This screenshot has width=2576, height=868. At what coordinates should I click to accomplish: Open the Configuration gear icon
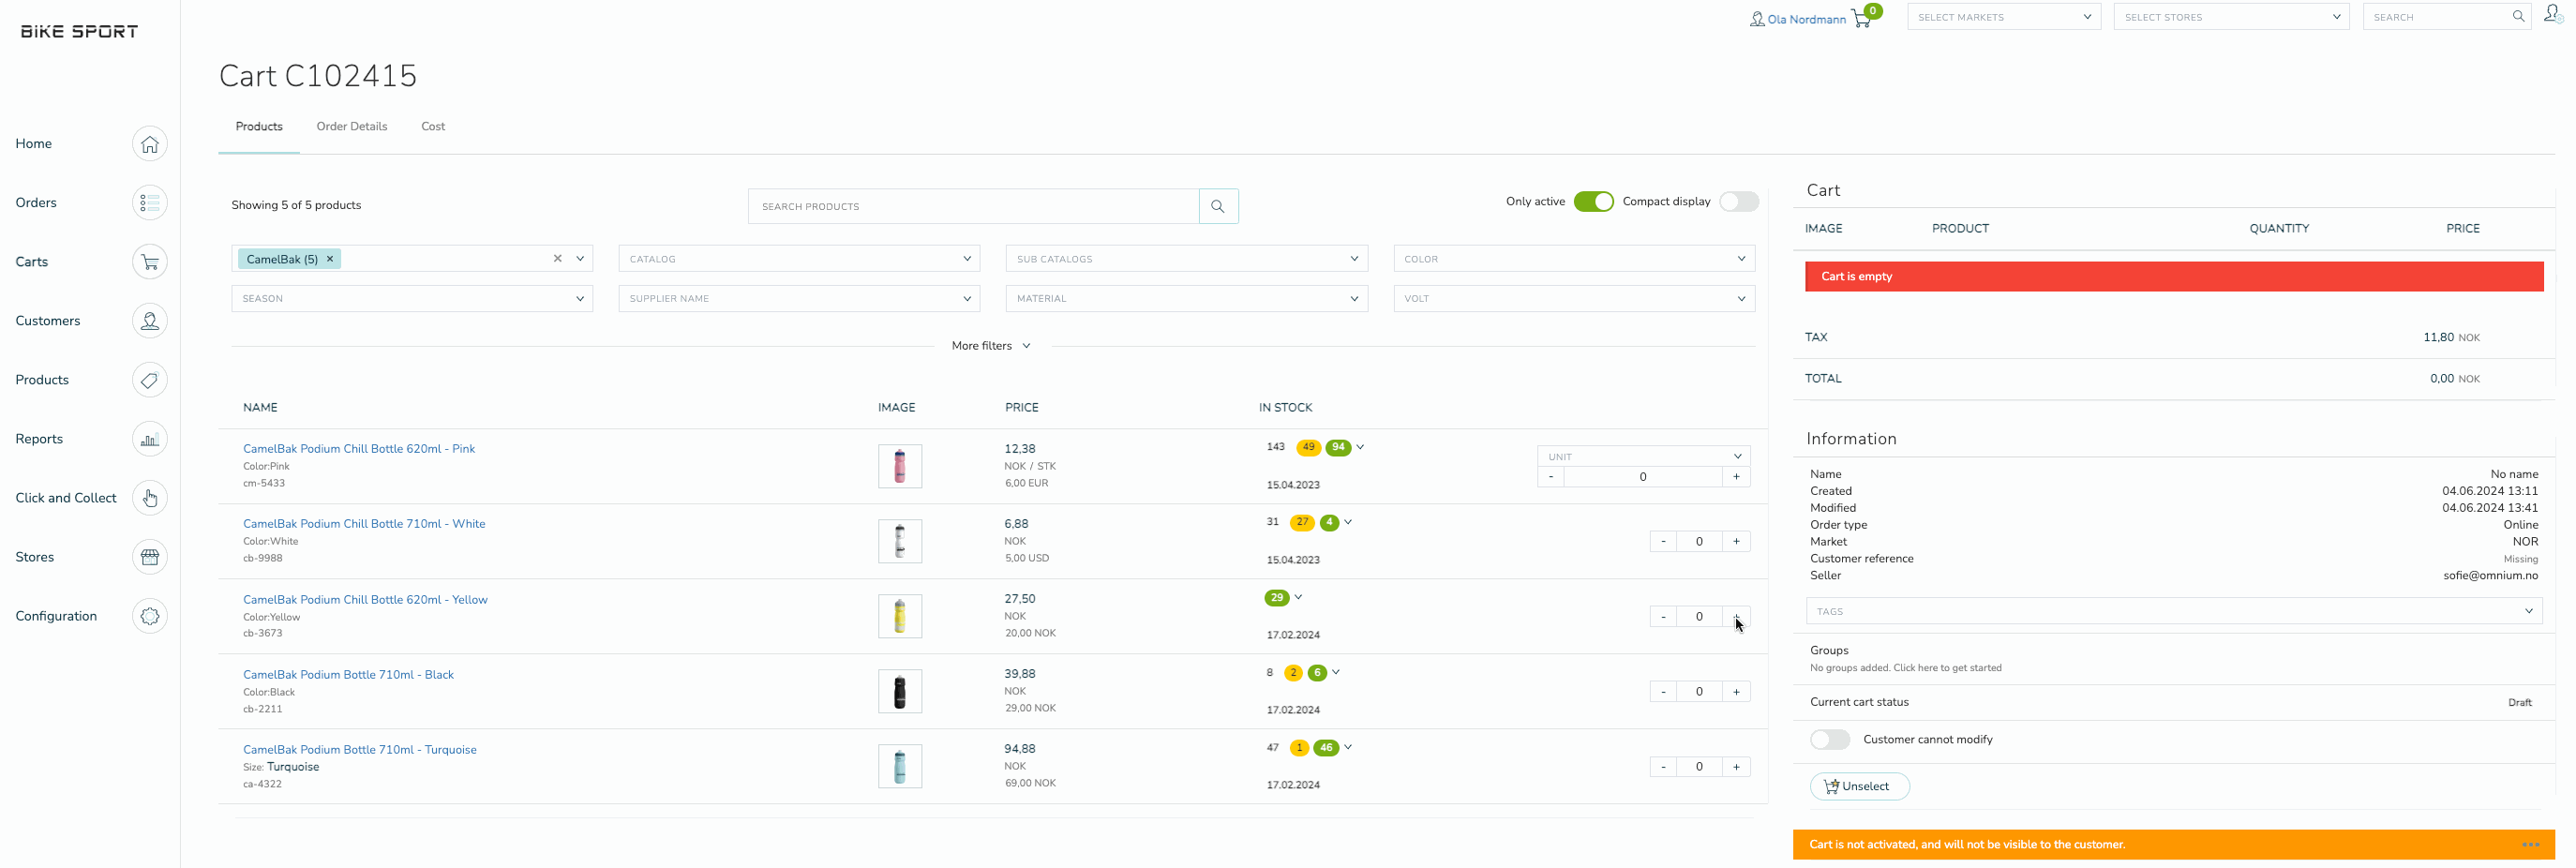click(150, 616)
